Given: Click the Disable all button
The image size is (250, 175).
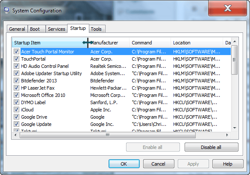Looking at the screenshot, I should (x=211, y=147).
